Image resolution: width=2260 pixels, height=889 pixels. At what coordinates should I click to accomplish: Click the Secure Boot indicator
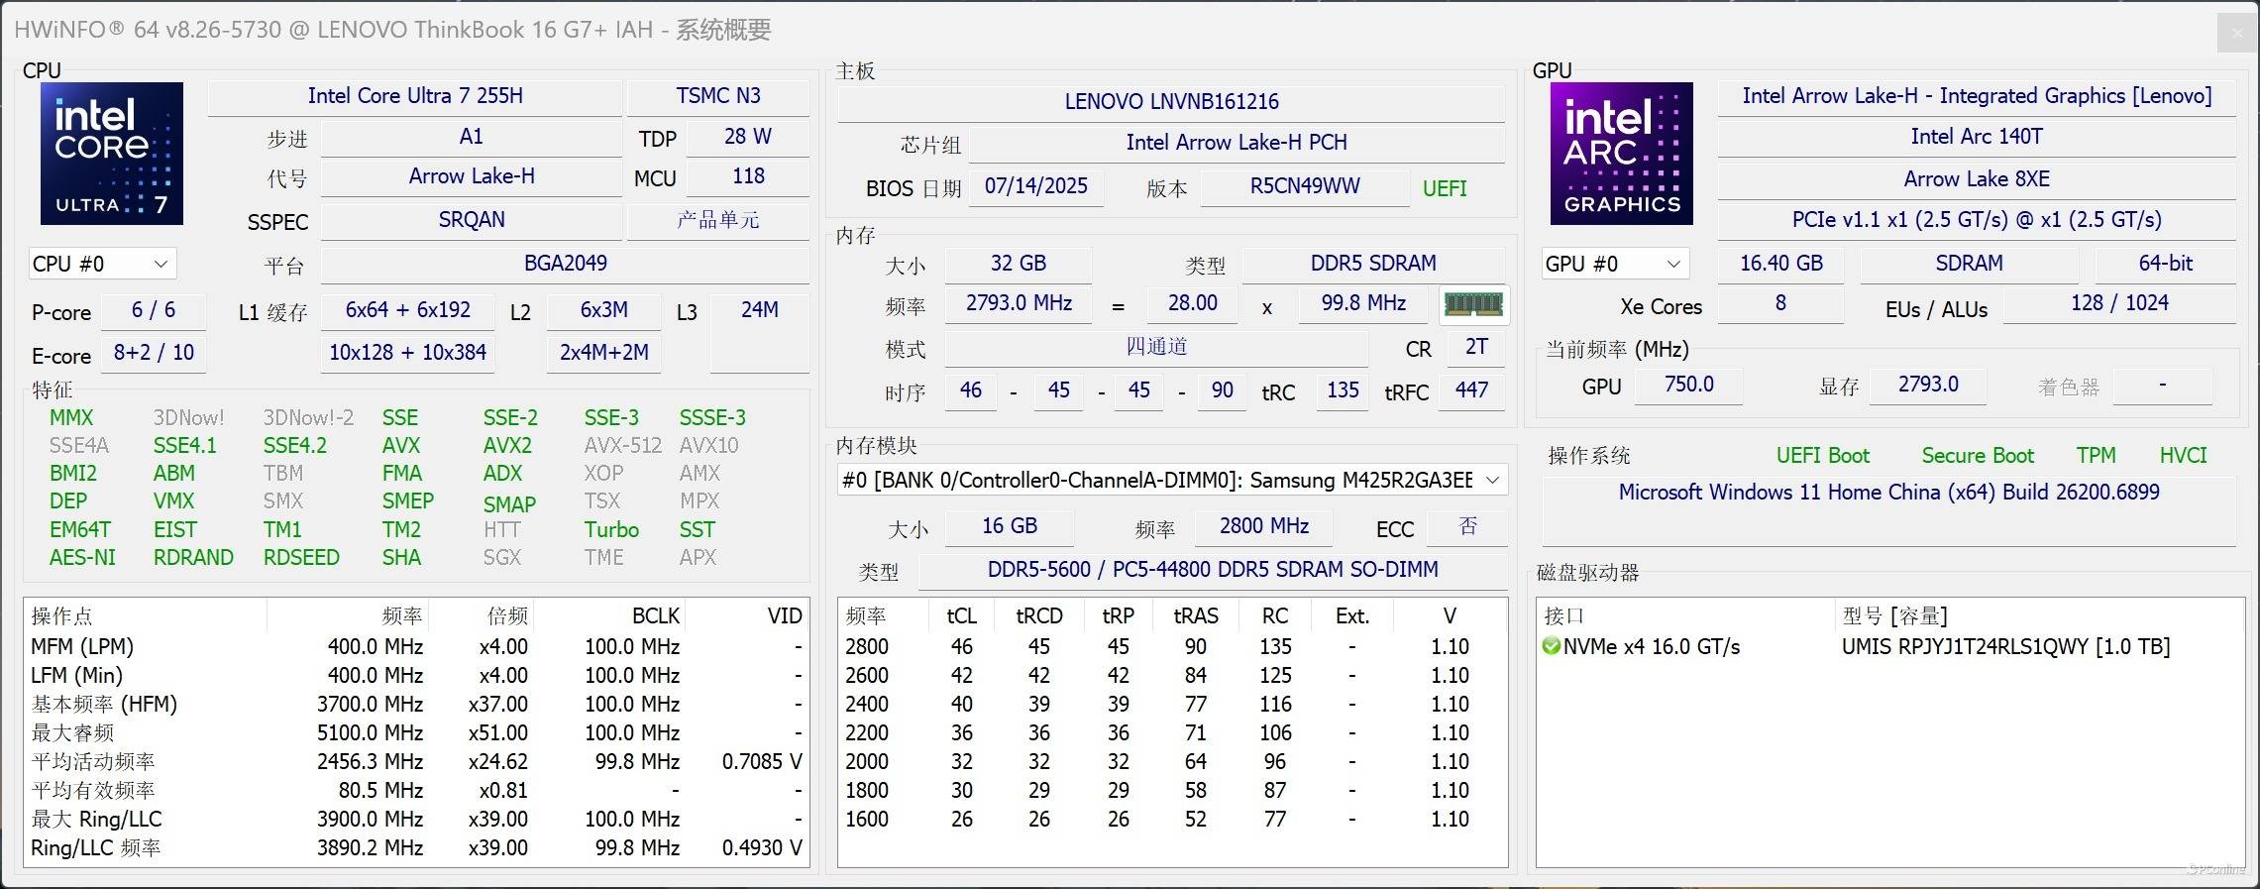click(x=1977, y=456)
